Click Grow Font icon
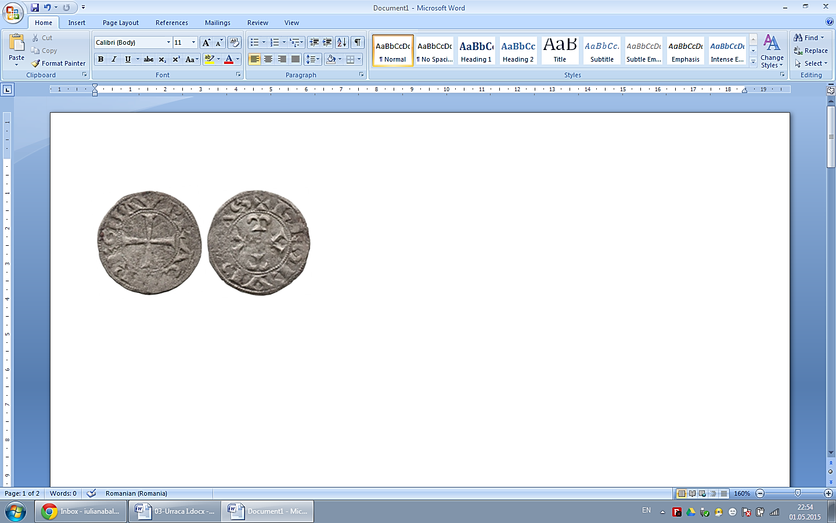 pos(206,42)
